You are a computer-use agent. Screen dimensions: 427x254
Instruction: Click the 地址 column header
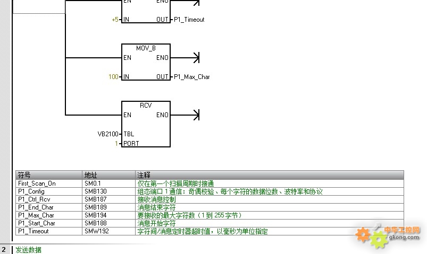click(x=108, y=175)
